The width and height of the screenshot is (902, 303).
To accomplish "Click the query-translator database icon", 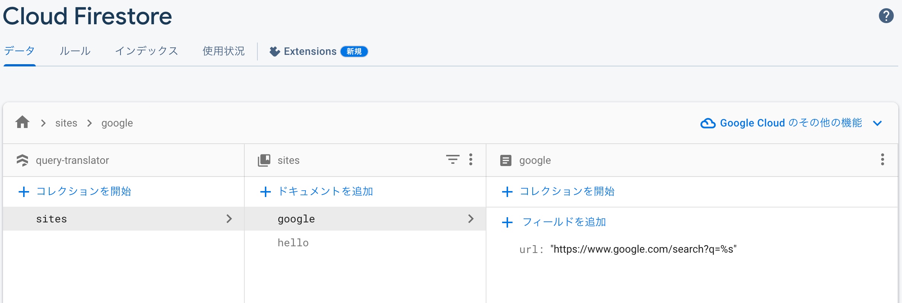I will coord(22,160).
